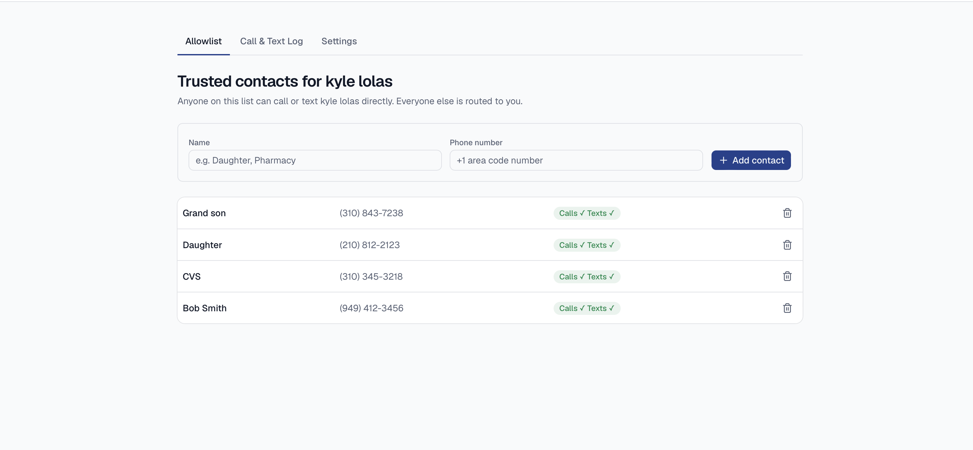973x450 pixels.
Task: Click the Calls Texts badge for Daughter
Action: [x=586, y=245]
